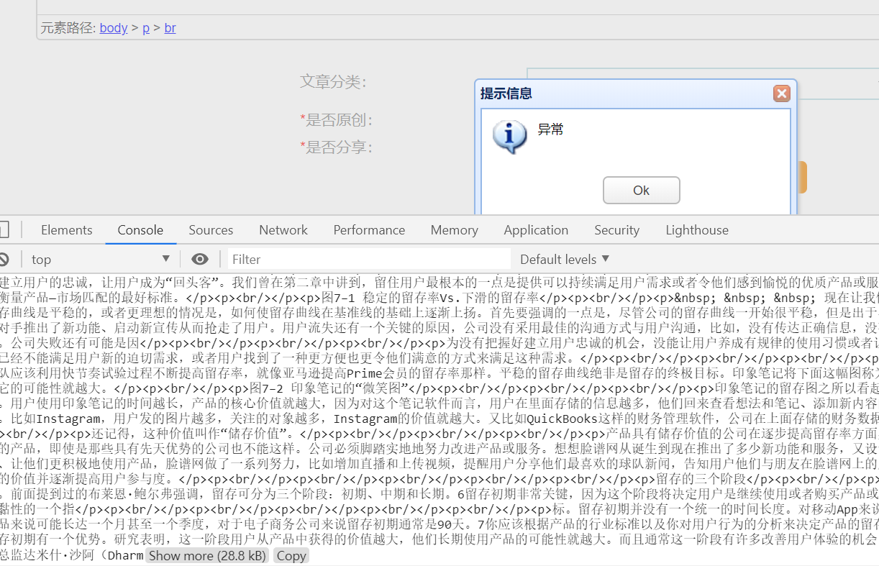
Task: Click the blue info bubble icon in the dialog
Action: pyautogui.click(x=509, y=137)
